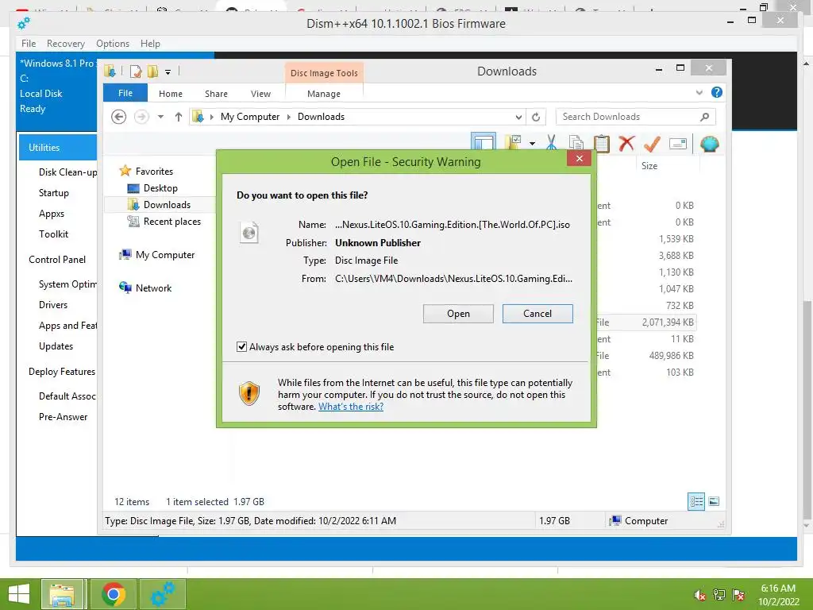This screenshot has width=813, height=610.
Task: Click the orange checkmark Properties icon
Action: click(652, 144)
